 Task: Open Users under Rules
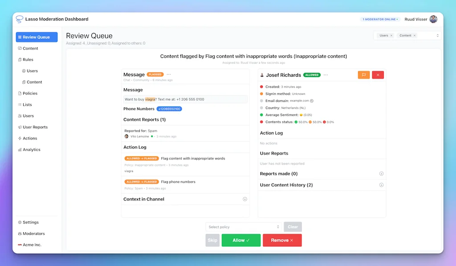point(30,71)
